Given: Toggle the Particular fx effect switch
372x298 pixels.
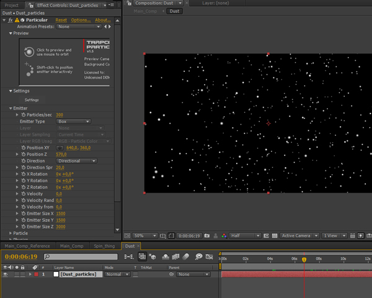Looking at the screenshot, I should pos(10,20).
